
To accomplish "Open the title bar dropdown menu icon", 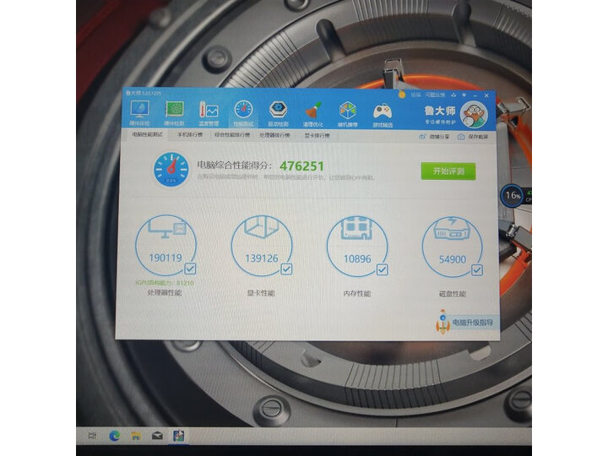I will pos(464,95).
